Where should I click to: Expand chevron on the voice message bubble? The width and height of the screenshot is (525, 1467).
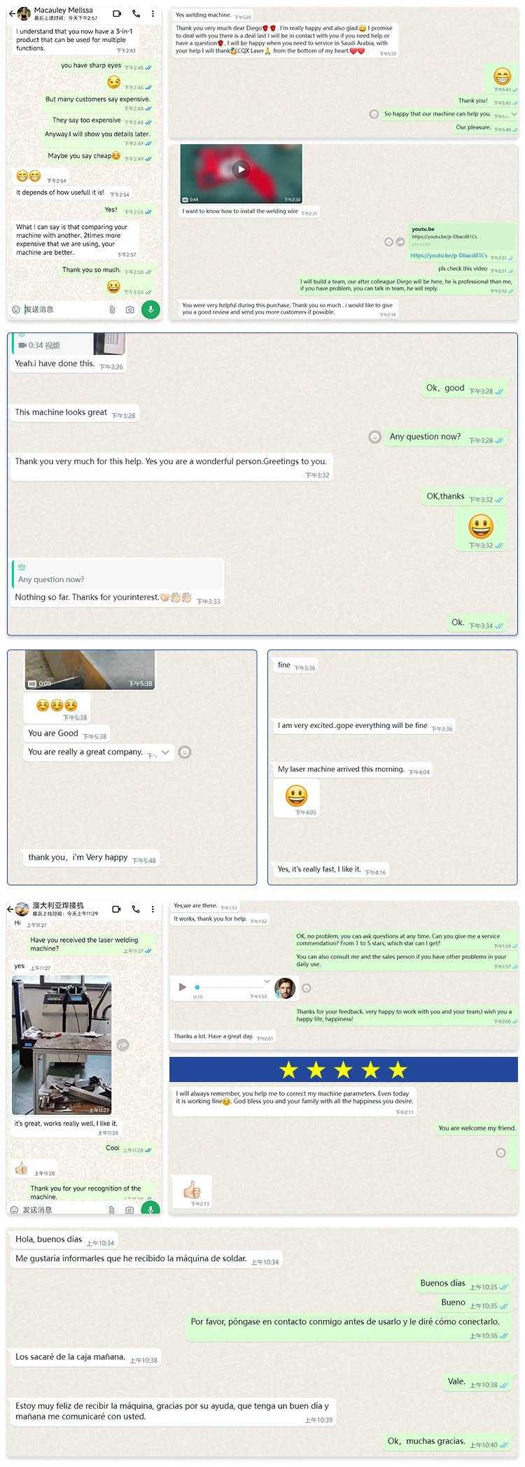click(x=267, y=981)
